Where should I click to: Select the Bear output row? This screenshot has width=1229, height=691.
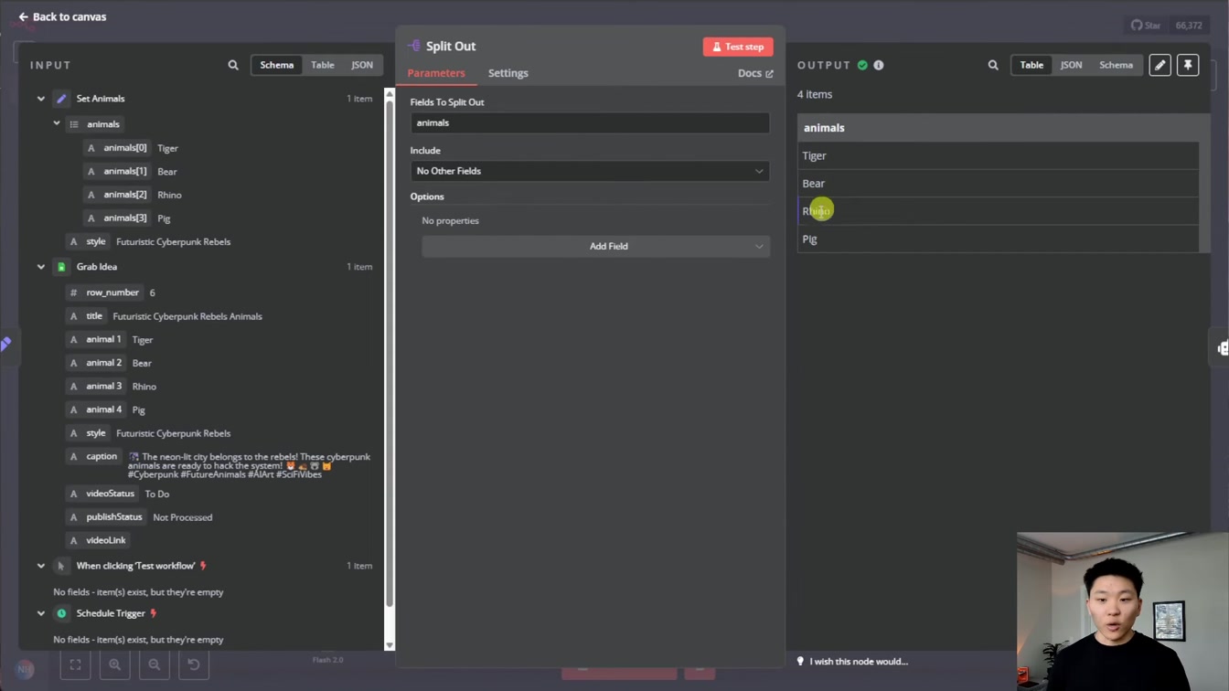tap(998, 184)
